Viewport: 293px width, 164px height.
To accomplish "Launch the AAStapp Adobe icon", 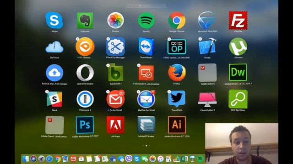I will (x=115, y=125).
